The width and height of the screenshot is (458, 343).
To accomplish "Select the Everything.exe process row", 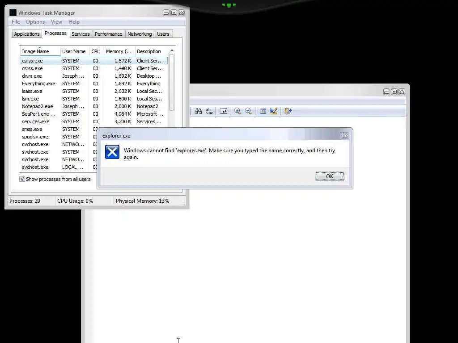I will [94, 84].
